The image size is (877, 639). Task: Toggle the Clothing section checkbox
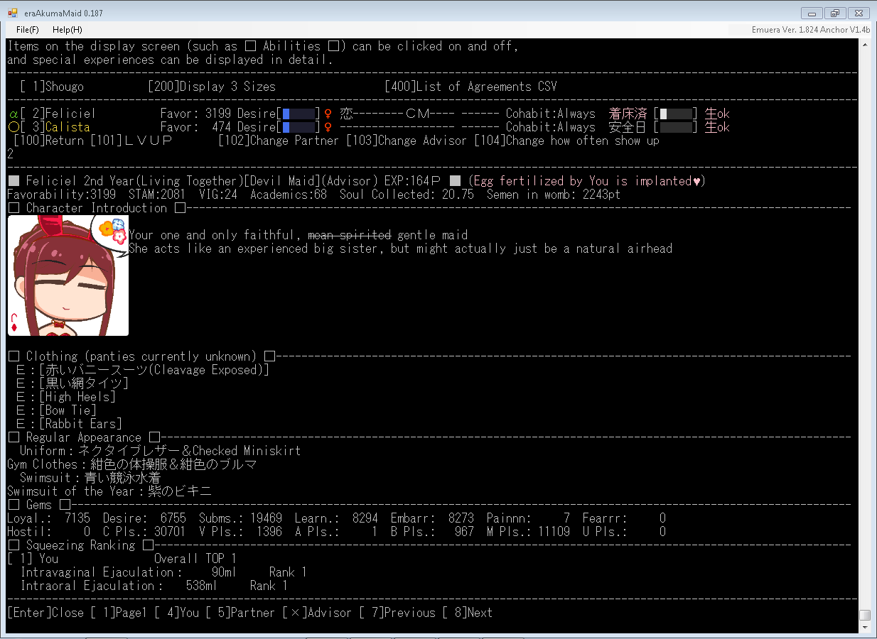14,356
